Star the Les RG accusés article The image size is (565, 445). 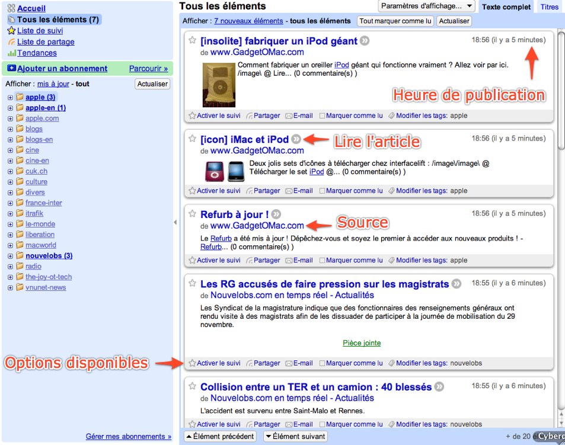193,283
